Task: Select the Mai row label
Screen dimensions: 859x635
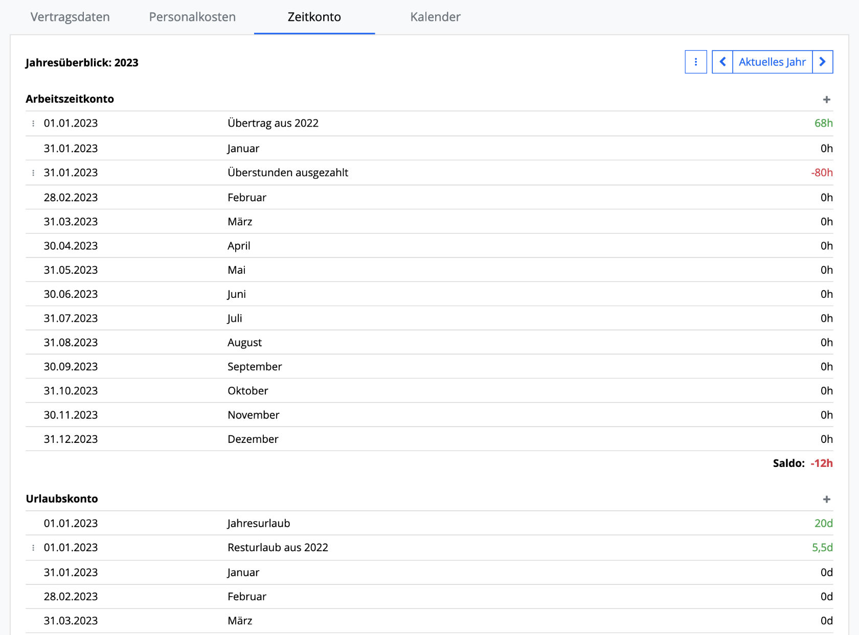Action: tap(236, 270)
